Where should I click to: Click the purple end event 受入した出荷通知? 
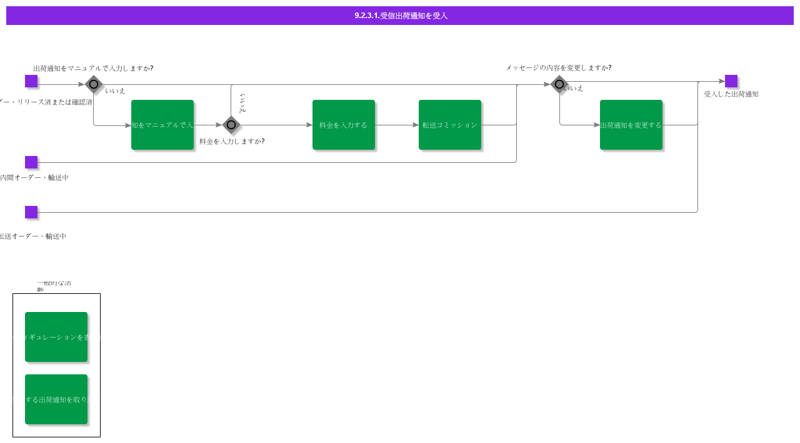731,81
